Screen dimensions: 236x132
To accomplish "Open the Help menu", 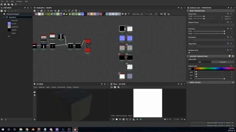I will point(26,1).
